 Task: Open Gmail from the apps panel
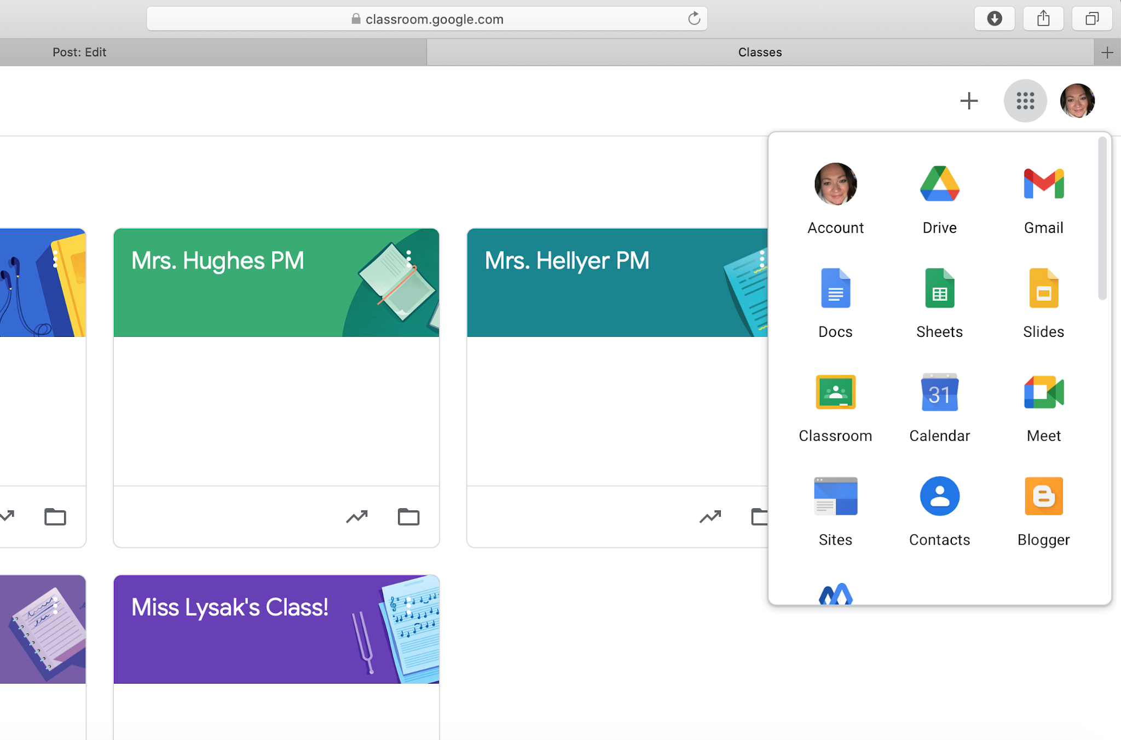[1043, 200]
